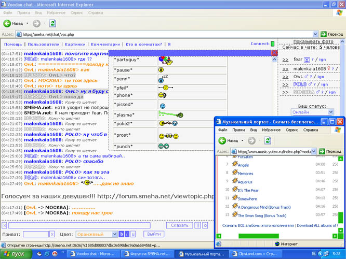Viewport: 346px width, 259px height.
Task: Open the Помощь link
Action: pos(13,44)
